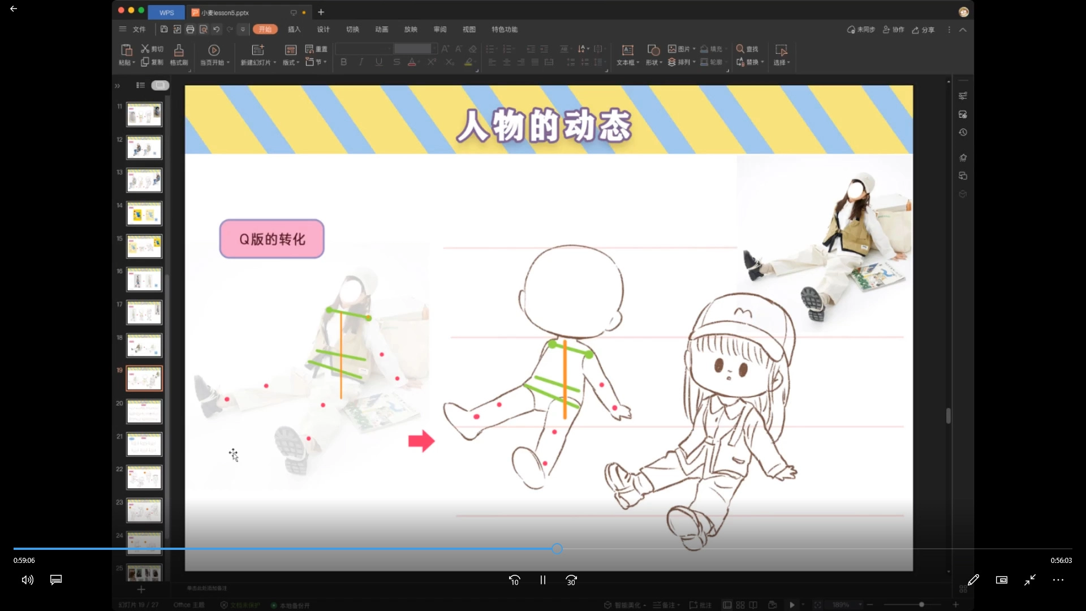
Task: Click the video progress bar handle
Action: coord(557,549)
